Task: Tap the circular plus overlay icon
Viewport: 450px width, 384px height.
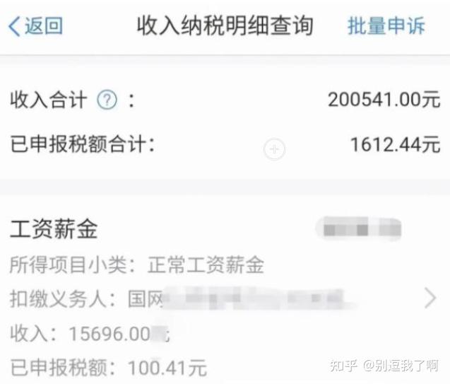Action: [x=274, y=149]
